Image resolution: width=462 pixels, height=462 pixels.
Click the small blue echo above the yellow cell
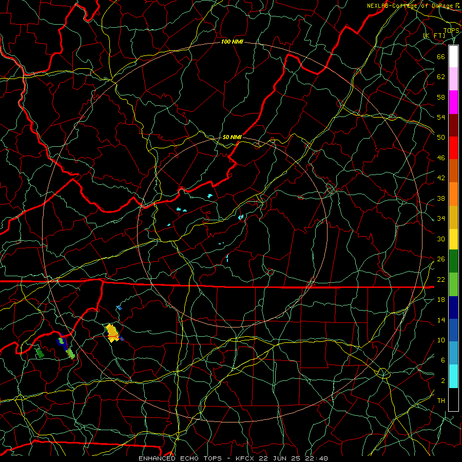click(119, 307)
